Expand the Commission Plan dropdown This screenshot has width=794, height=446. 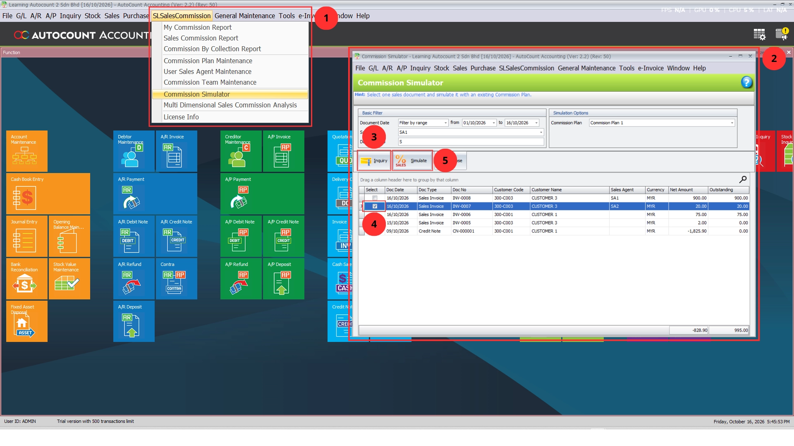pos(732,123)
